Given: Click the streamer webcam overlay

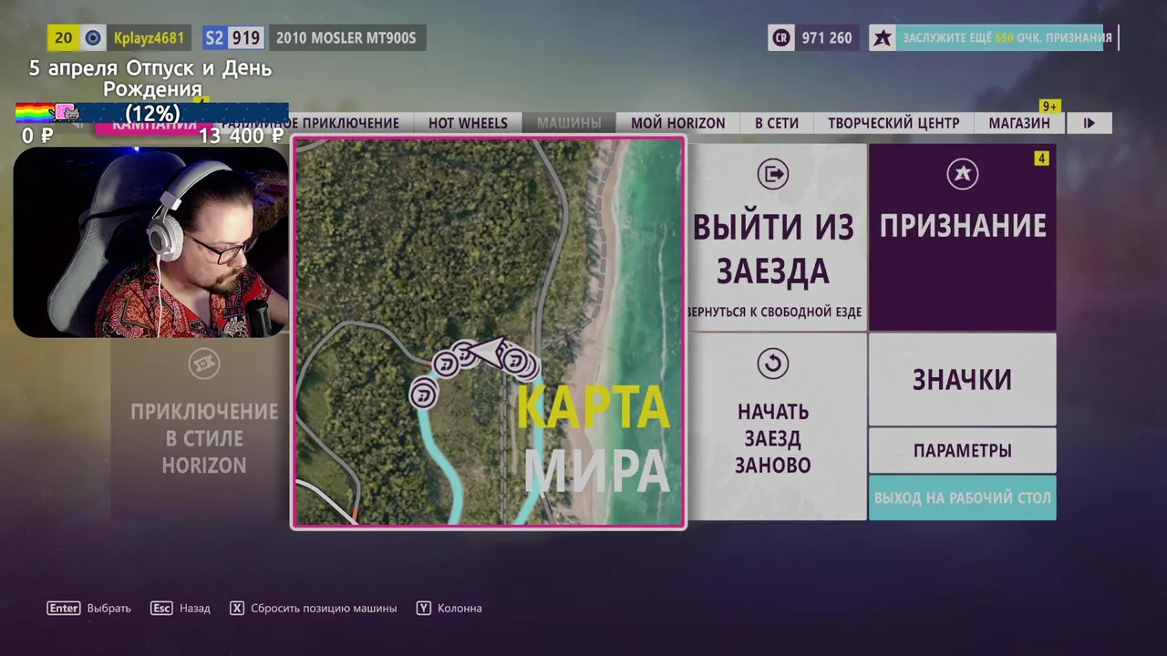Looking at the screenshot, I should point(151,241).
